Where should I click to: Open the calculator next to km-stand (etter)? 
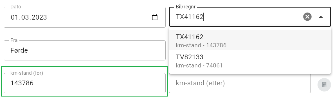pyautogui.click(x=324, y=85)
